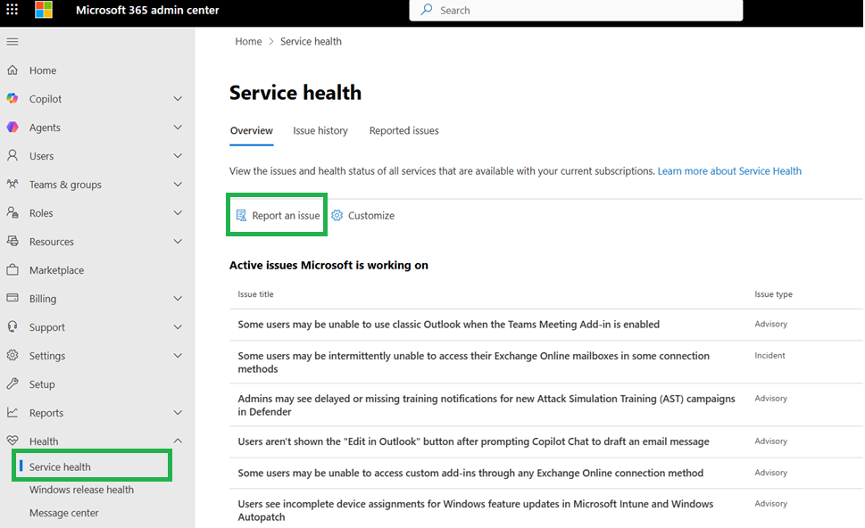Open the Reported issues tab
The height and width of the screenshot is (528, 865).
[403, 130]
